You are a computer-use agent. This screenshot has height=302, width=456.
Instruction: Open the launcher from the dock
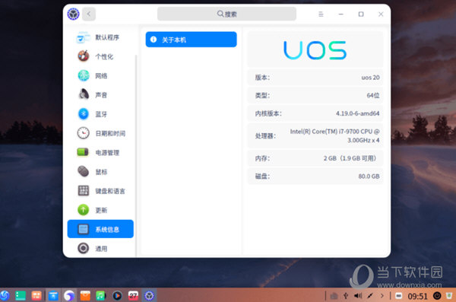(5, 296)
